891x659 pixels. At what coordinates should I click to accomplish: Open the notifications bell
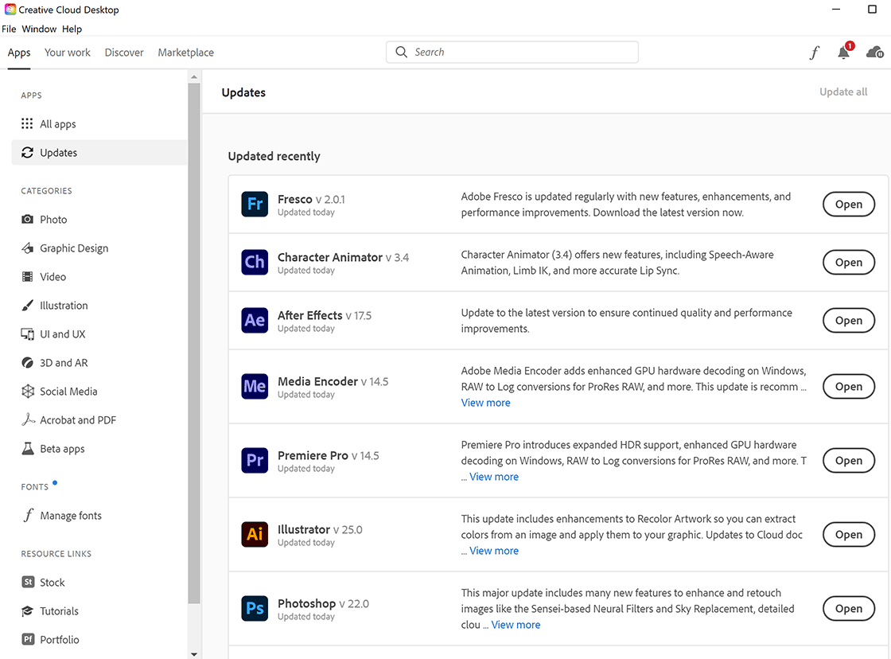[844, 51]
